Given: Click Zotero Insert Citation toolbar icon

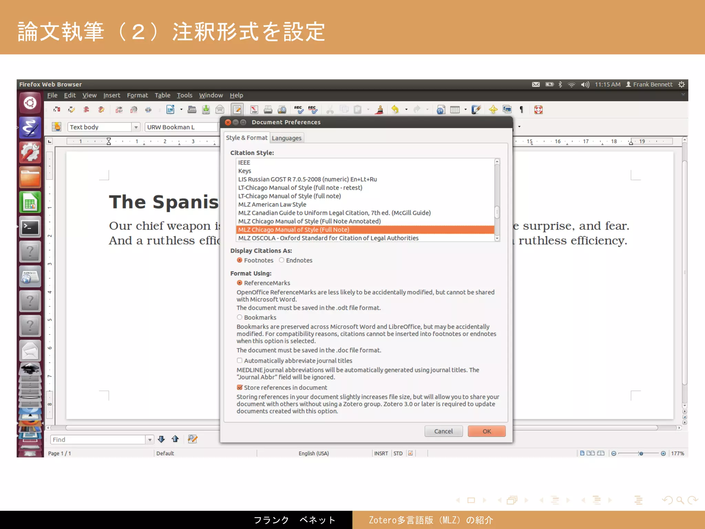Looking at the screenshot, I should pyautogui.click(x=57, y=110).
